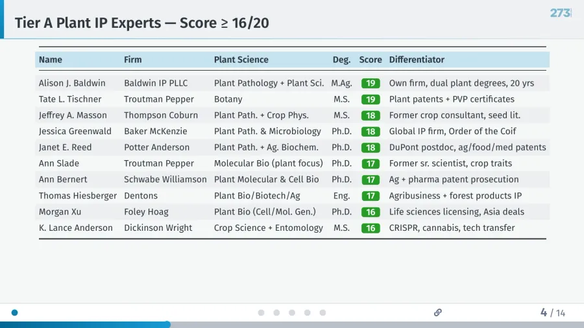
Task: Select the name K. Lance Anderson
Action: 76,228
